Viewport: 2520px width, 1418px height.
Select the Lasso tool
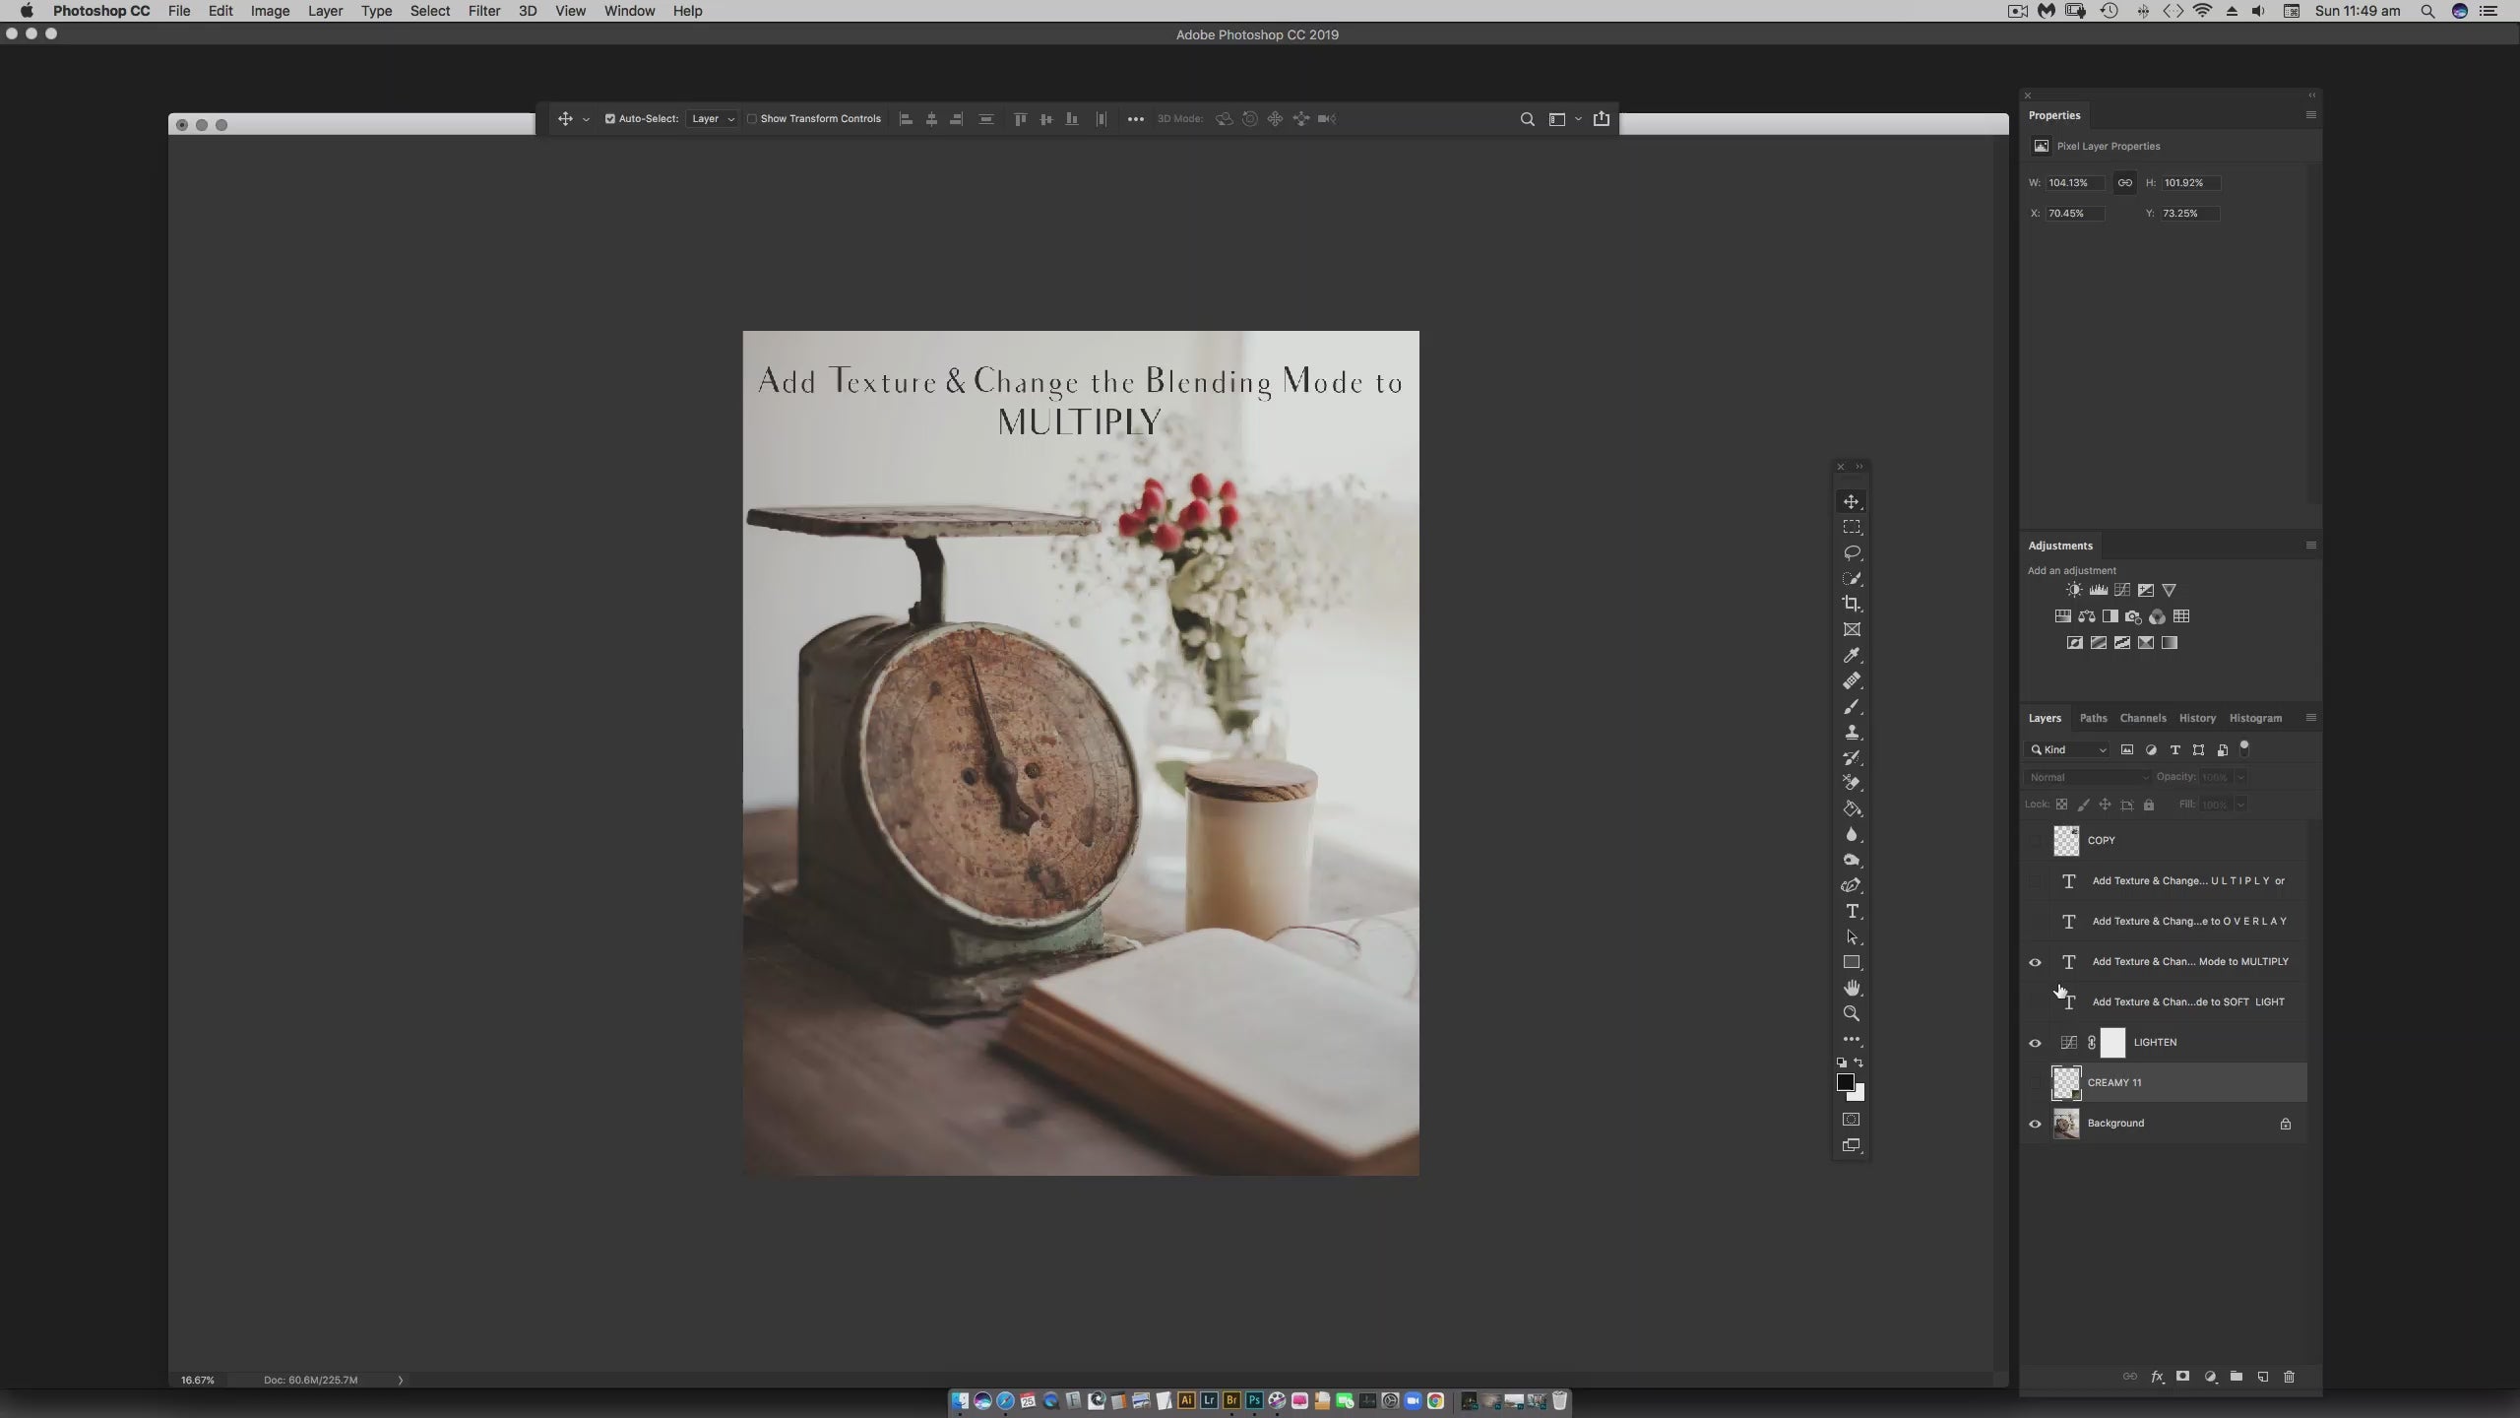1852,552
